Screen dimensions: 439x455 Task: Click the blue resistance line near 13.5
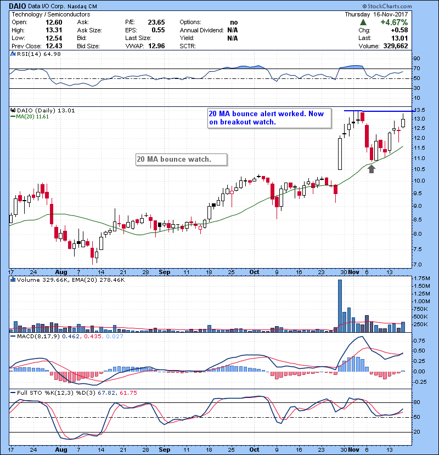point(379,111)
